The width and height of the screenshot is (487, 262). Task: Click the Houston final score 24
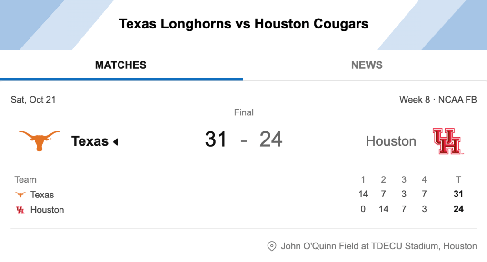point(271,140)
